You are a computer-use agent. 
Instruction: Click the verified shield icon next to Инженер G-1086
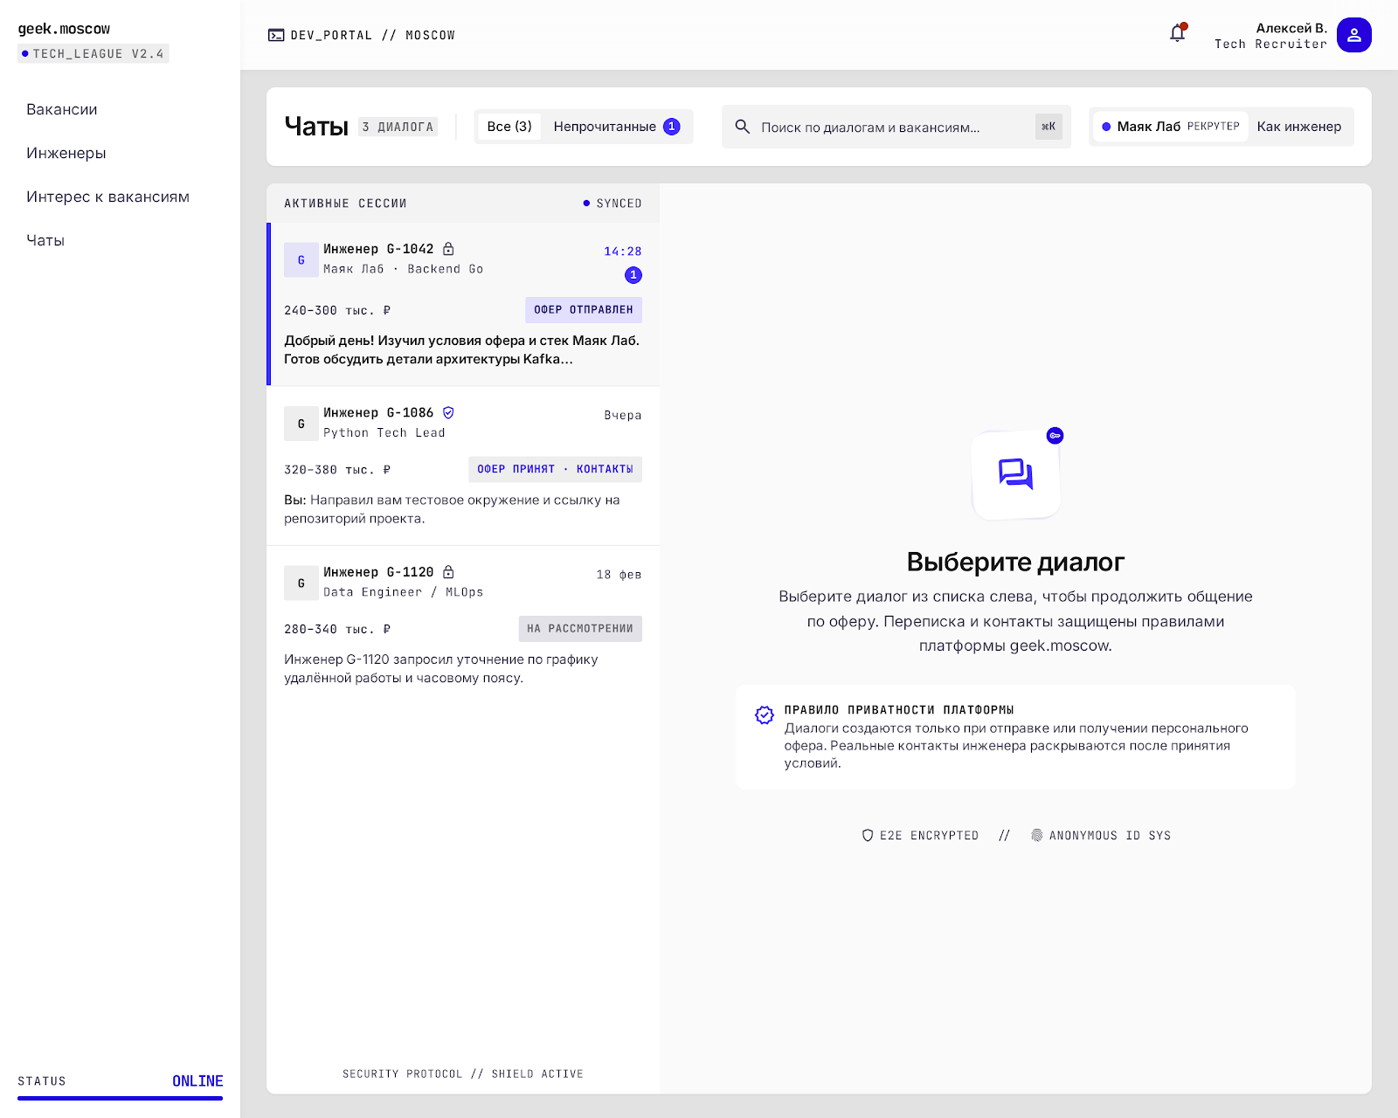tap(448, 412)
